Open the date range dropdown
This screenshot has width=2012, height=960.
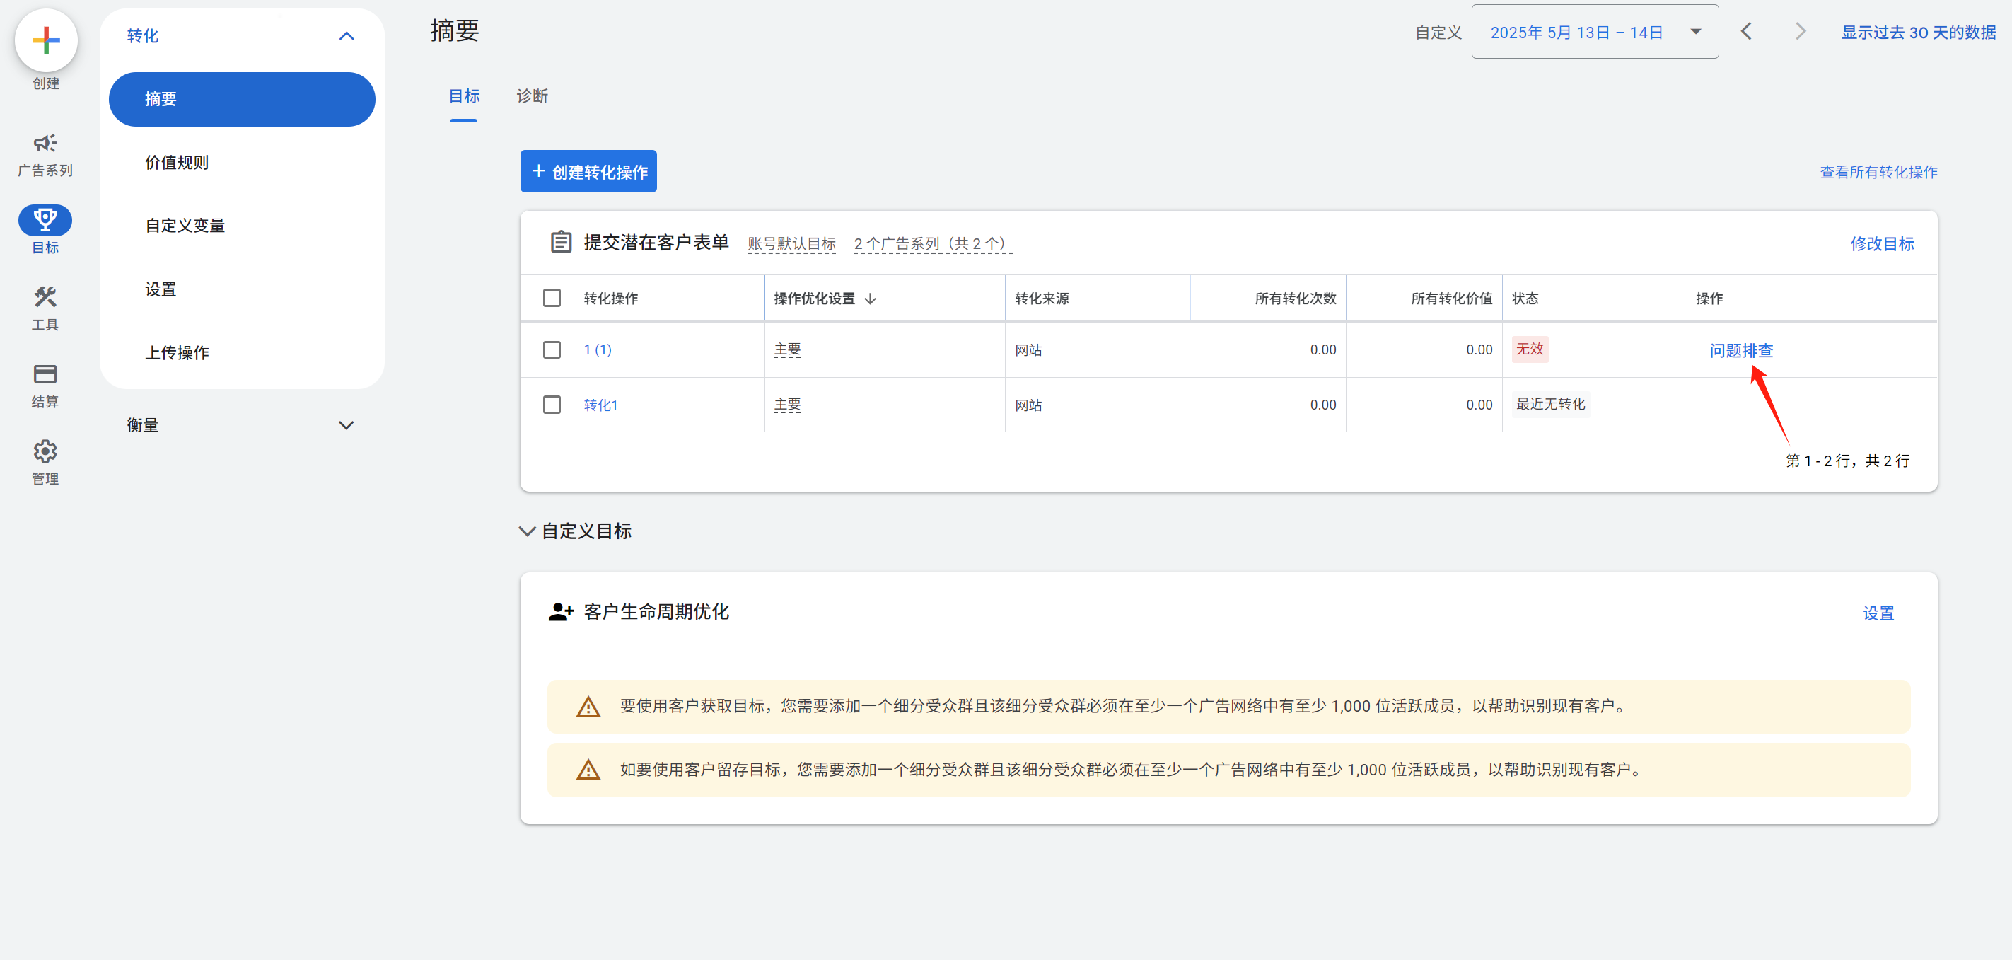click(1594, 32)
